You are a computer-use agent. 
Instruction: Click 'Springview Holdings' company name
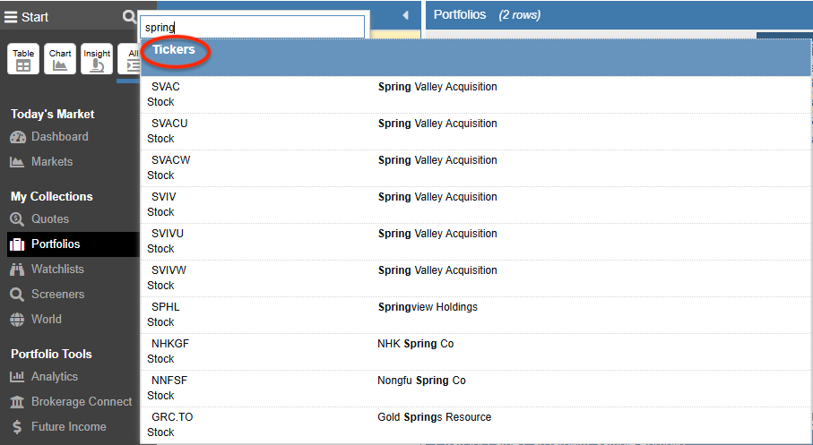pos(428,307)
